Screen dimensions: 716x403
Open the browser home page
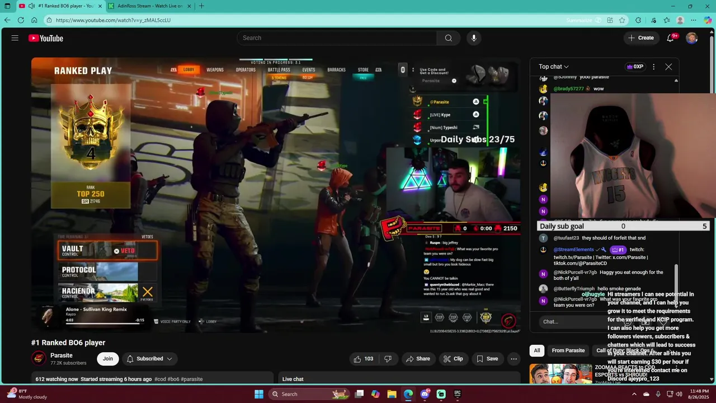tap(34, 20)
